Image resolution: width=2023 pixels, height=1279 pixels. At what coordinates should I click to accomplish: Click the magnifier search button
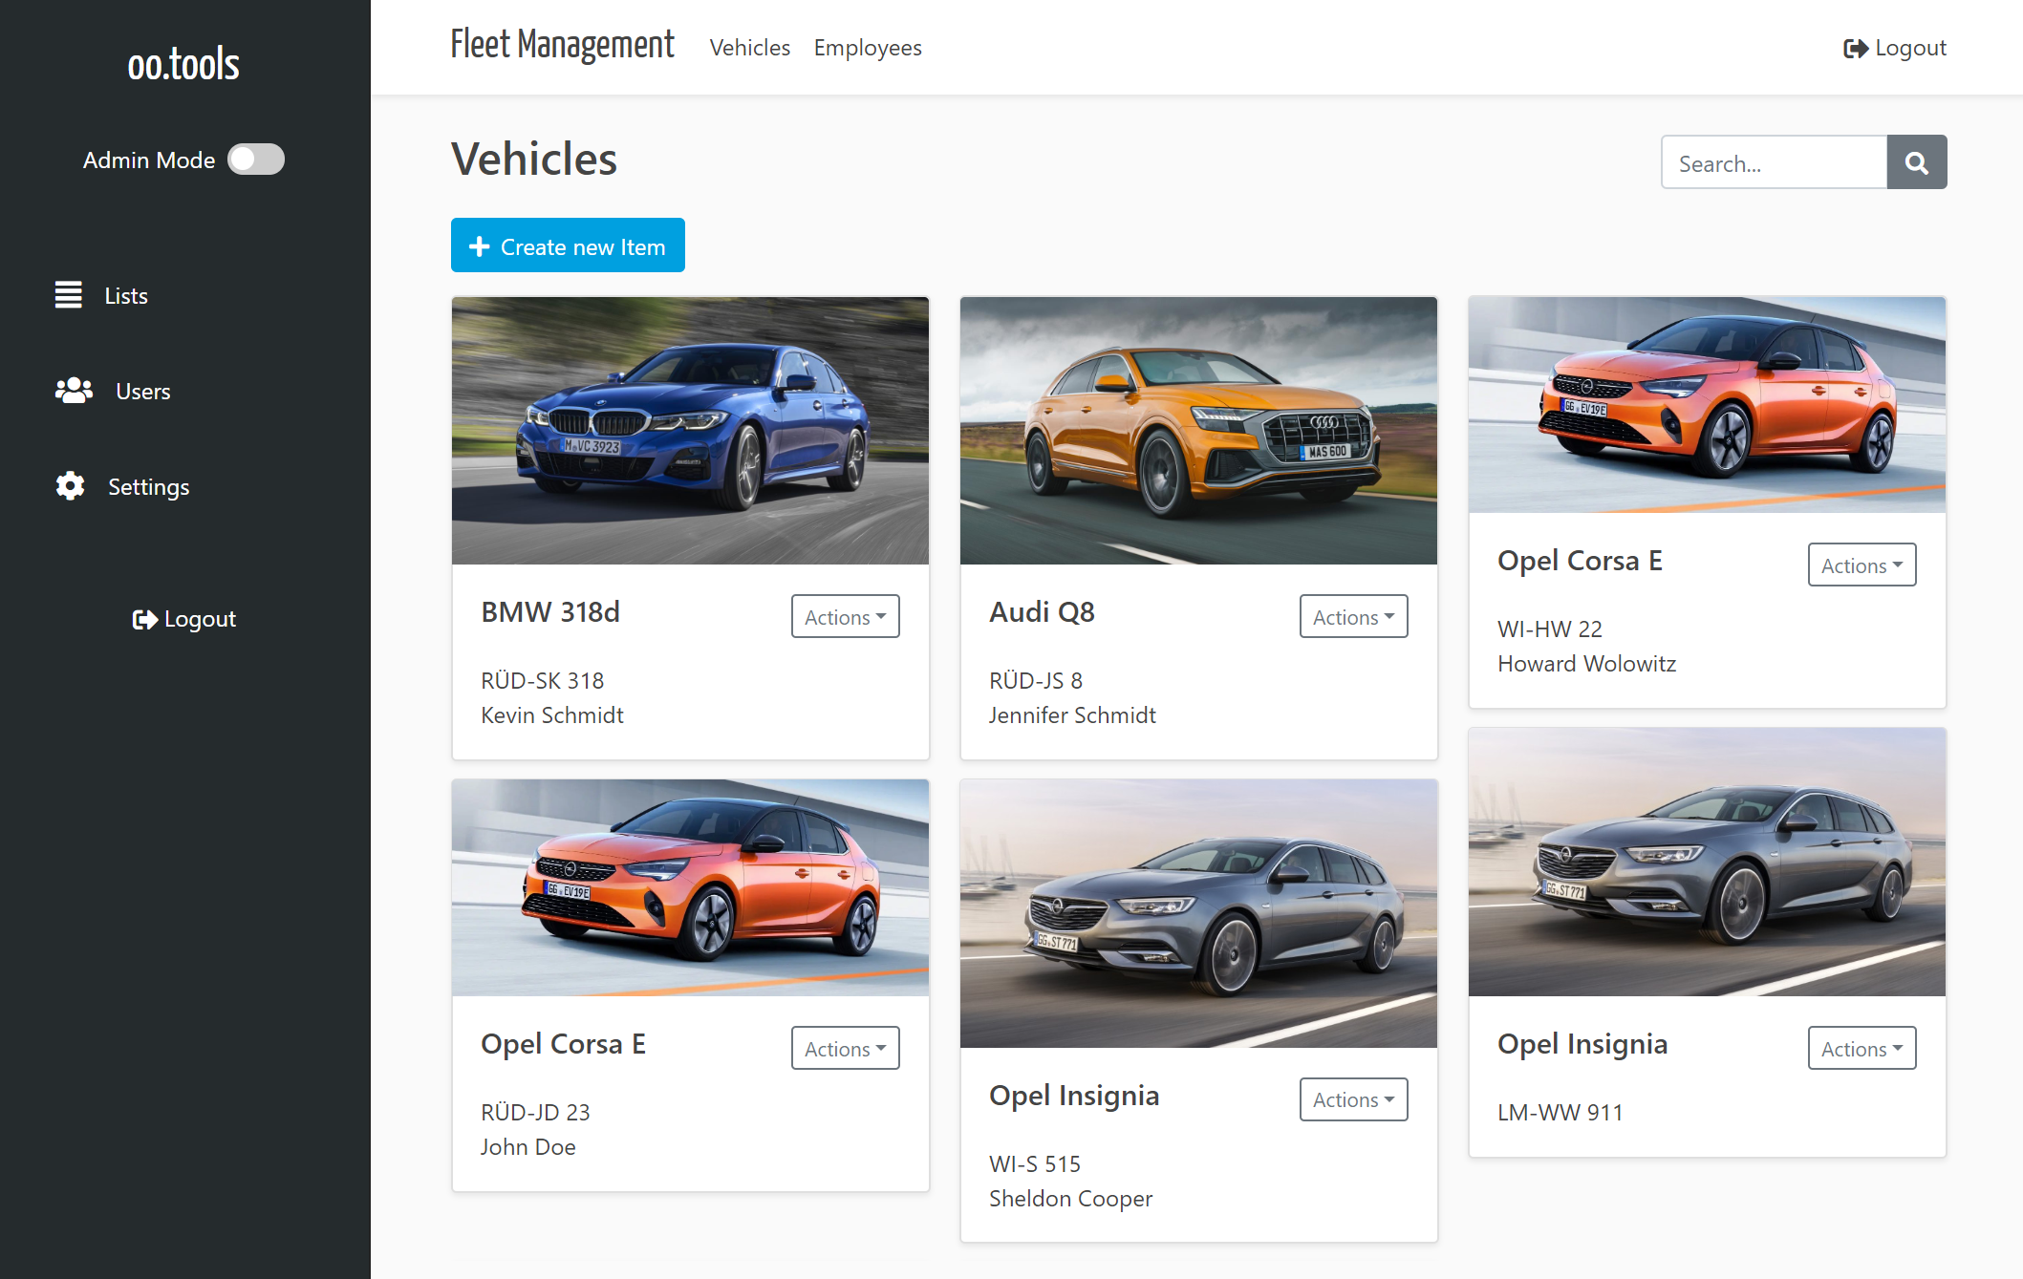(1916, 162)
